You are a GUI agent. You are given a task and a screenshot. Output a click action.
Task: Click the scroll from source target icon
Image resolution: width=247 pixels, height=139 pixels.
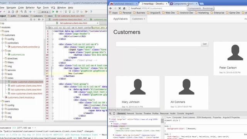tap(31, 20)
